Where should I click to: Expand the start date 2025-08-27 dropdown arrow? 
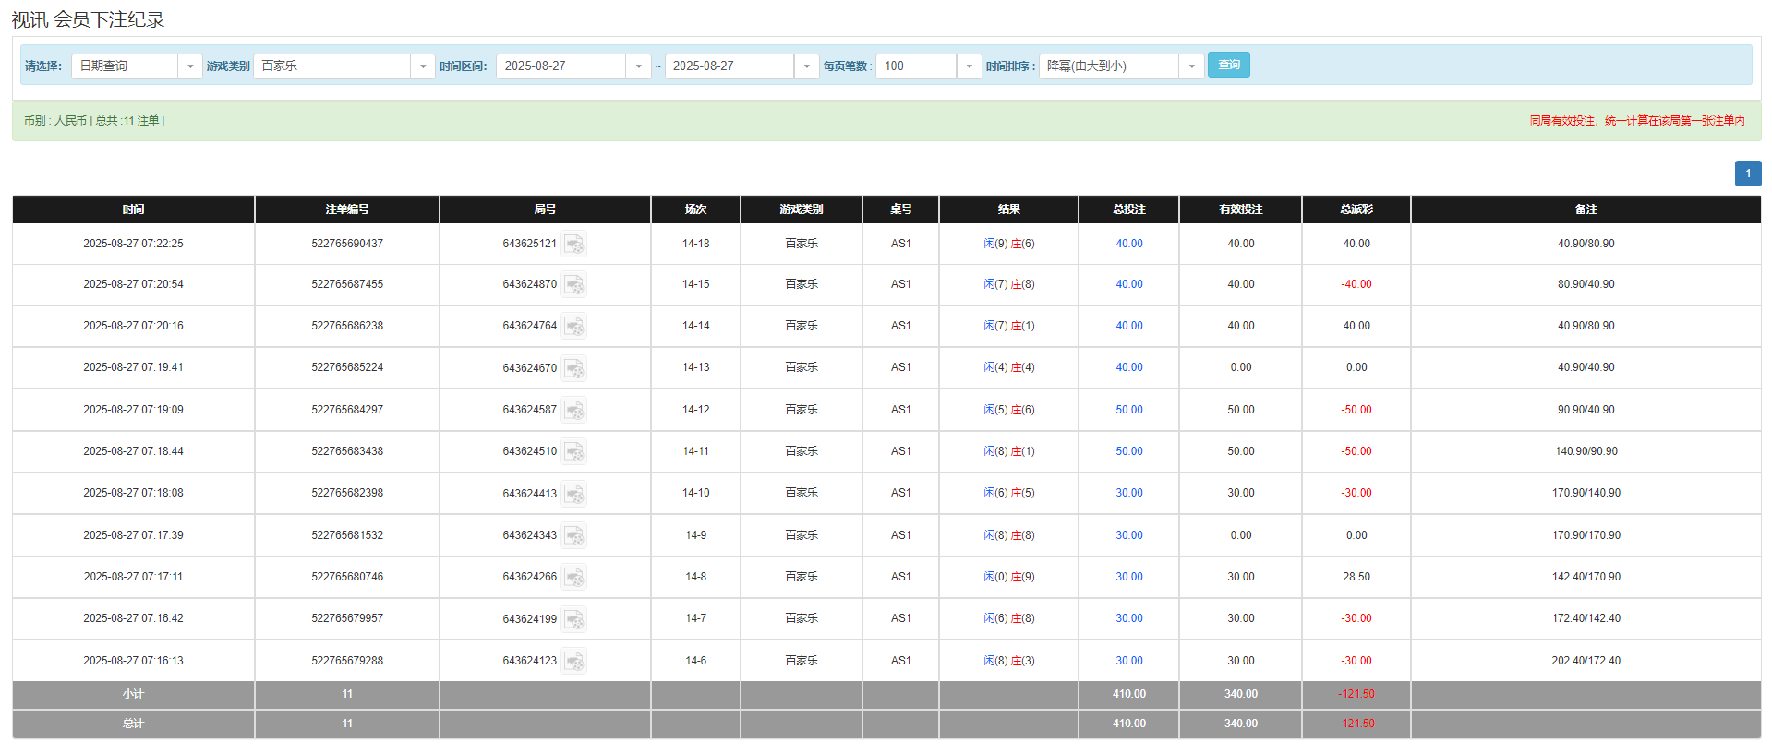(x=638, y=66)
